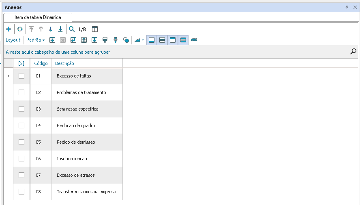This screenshot has width=360, height=205.
Task: Click code cell 08
Action: (41, 192)
